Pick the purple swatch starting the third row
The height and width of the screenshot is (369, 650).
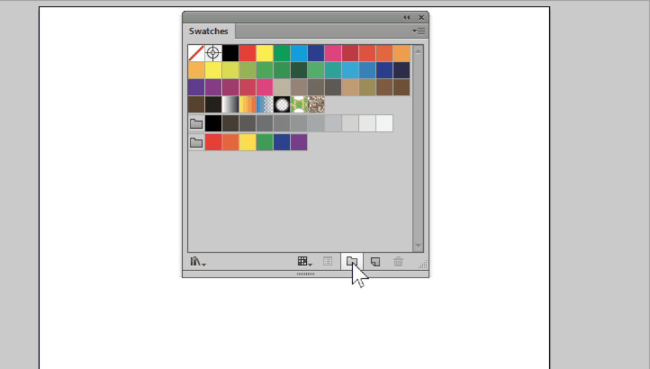pos(196,88)
